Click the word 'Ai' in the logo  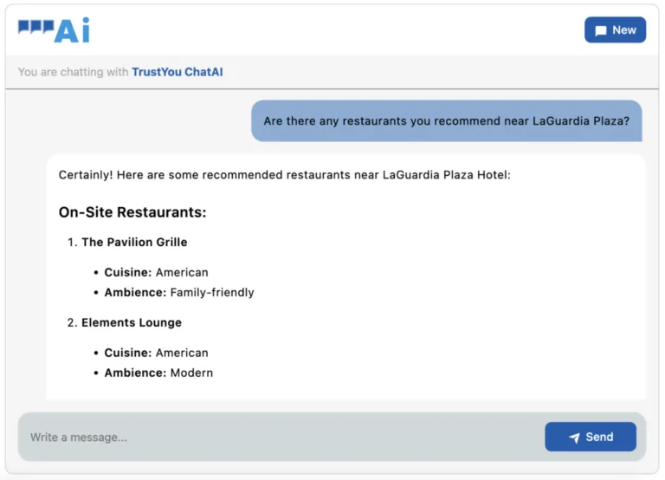pyautogui.click(x=72, y=31)
